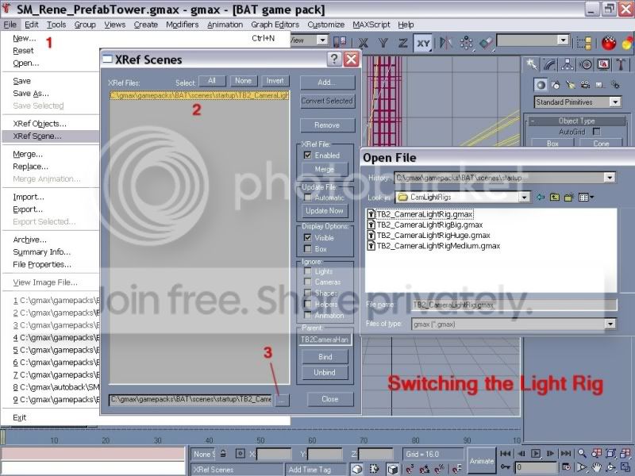635x476 pixels.
Task: Click the back arrow in Open File
Action: (541, 197)
